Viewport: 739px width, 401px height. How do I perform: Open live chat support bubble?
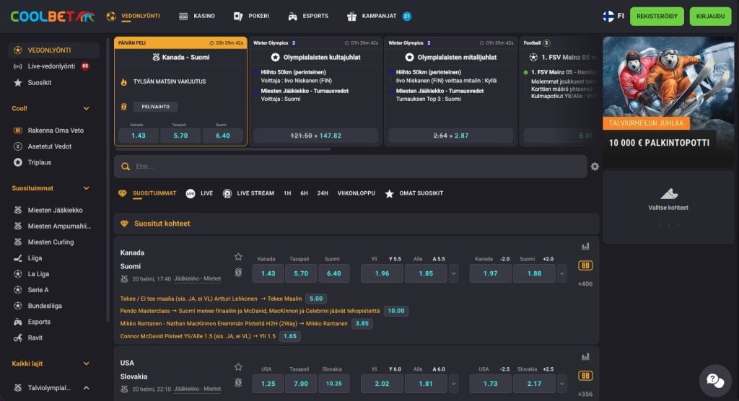coord(715,380)
